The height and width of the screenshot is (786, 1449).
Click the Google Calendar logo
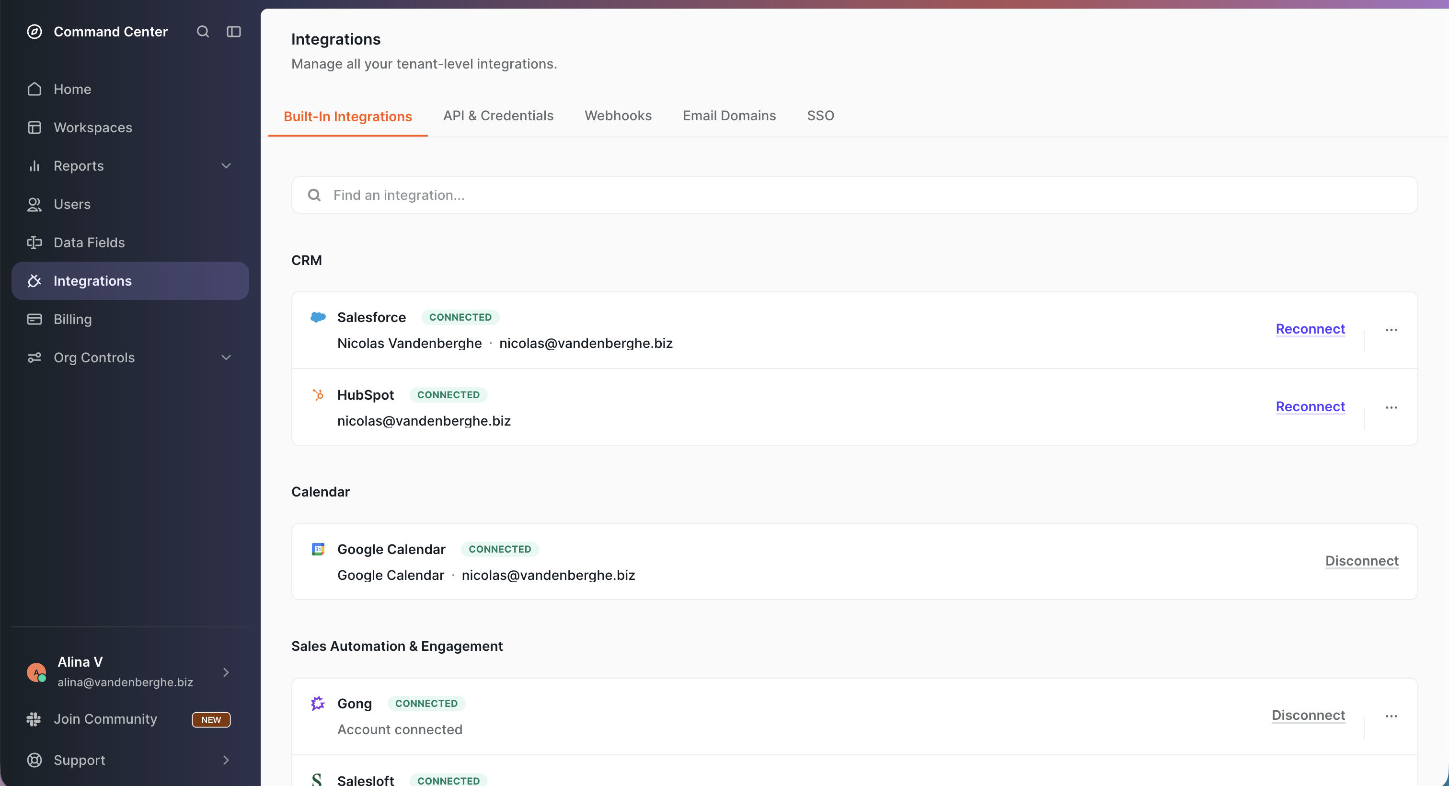(318, 549)
